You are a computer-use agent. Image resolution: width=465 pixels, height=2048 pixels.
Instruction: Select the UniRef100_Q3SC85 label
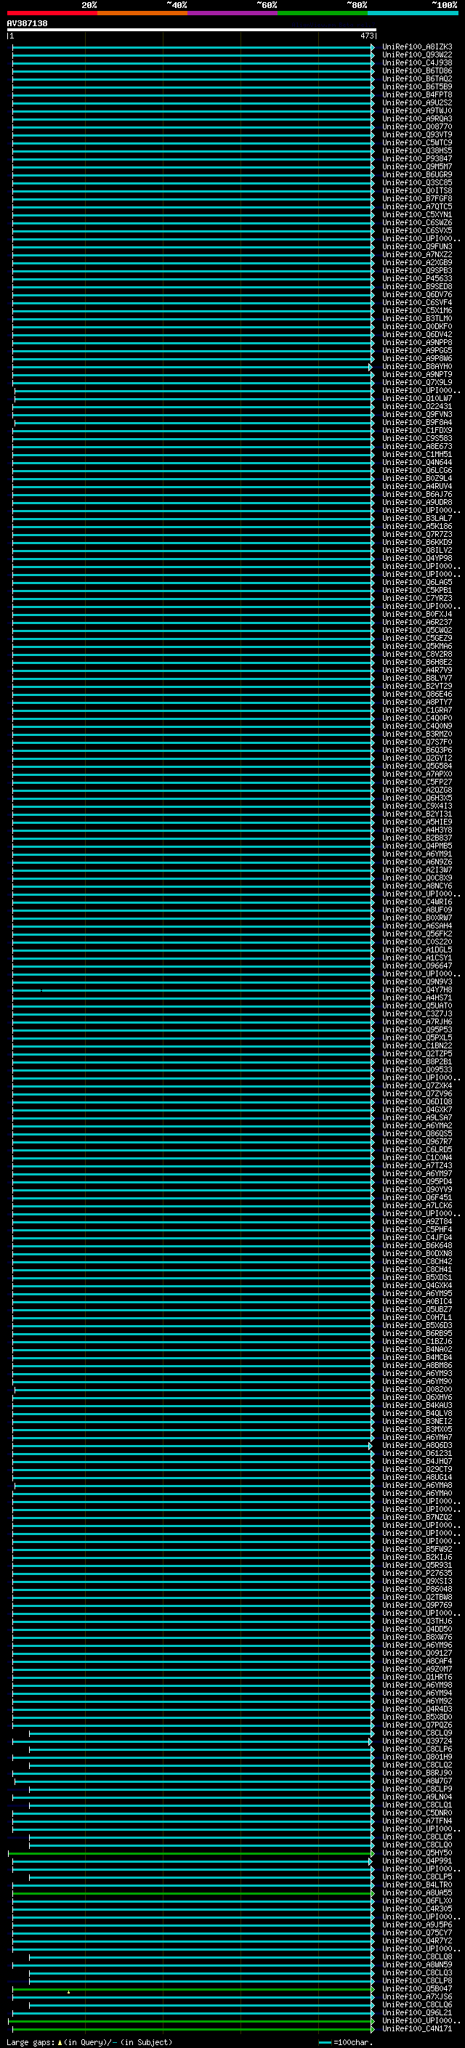click(417, 182)
